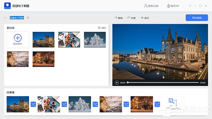Open the main menu icon beside the minimize button

190,6
